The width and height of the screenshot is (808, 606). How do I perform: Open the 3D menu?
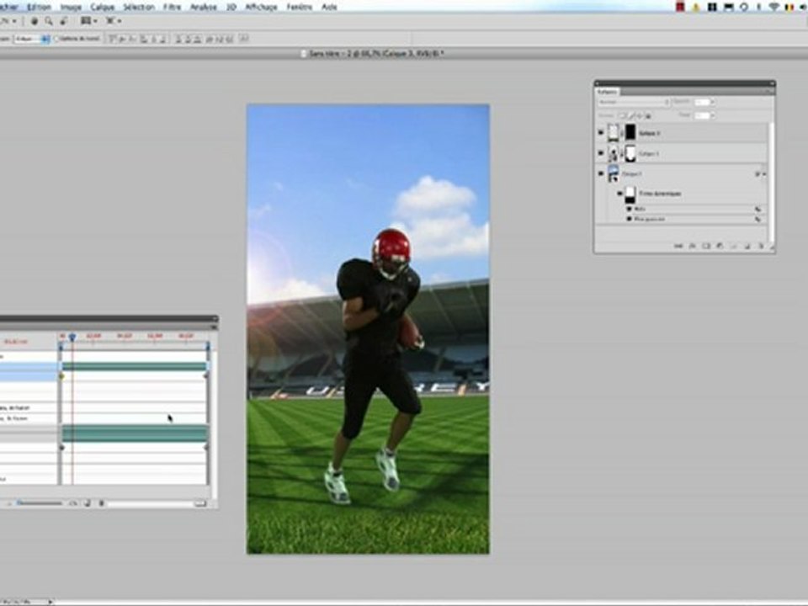[231, 8]
